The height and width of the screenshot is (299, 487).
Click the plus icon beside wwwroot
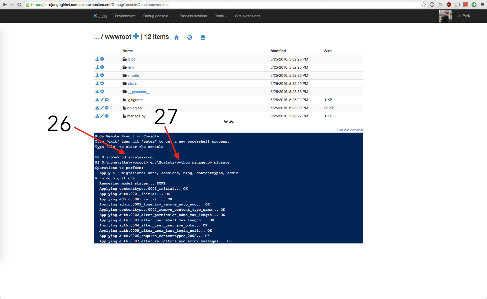click(x=136, y=36)
